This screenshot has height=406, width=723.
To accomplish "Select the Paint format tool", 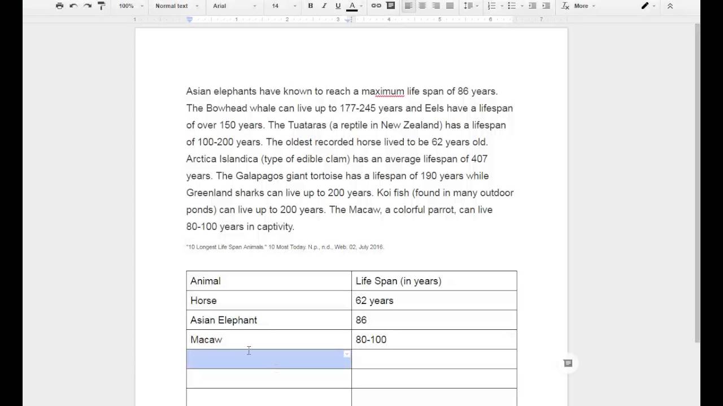I will pyautogui.click(x=102, y=6).
